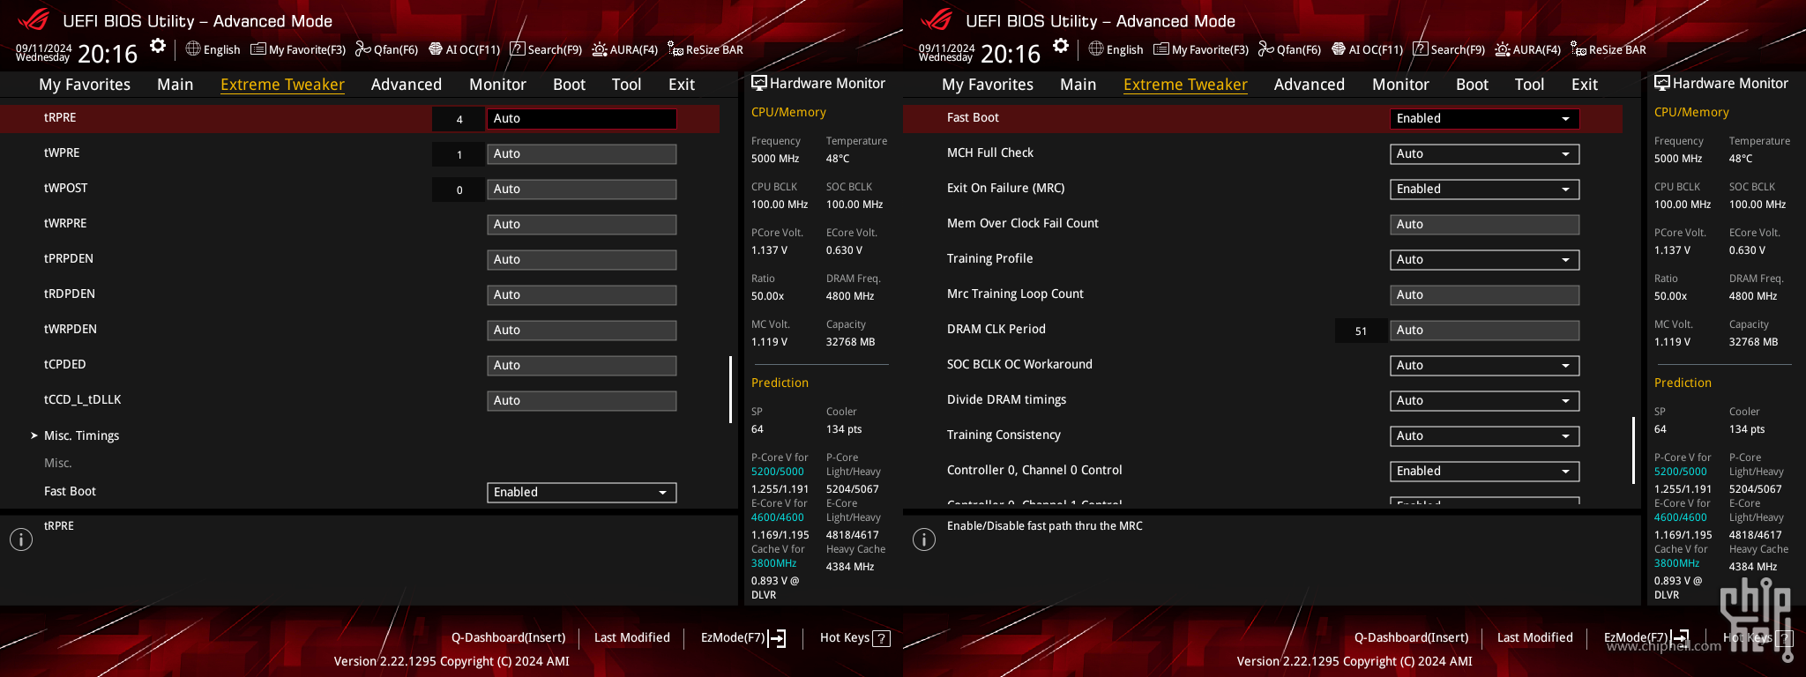The height and width of the screenshot is (677, 1806).
Task: Open settings gear in left BIOS screen
Action: point(158,46)
